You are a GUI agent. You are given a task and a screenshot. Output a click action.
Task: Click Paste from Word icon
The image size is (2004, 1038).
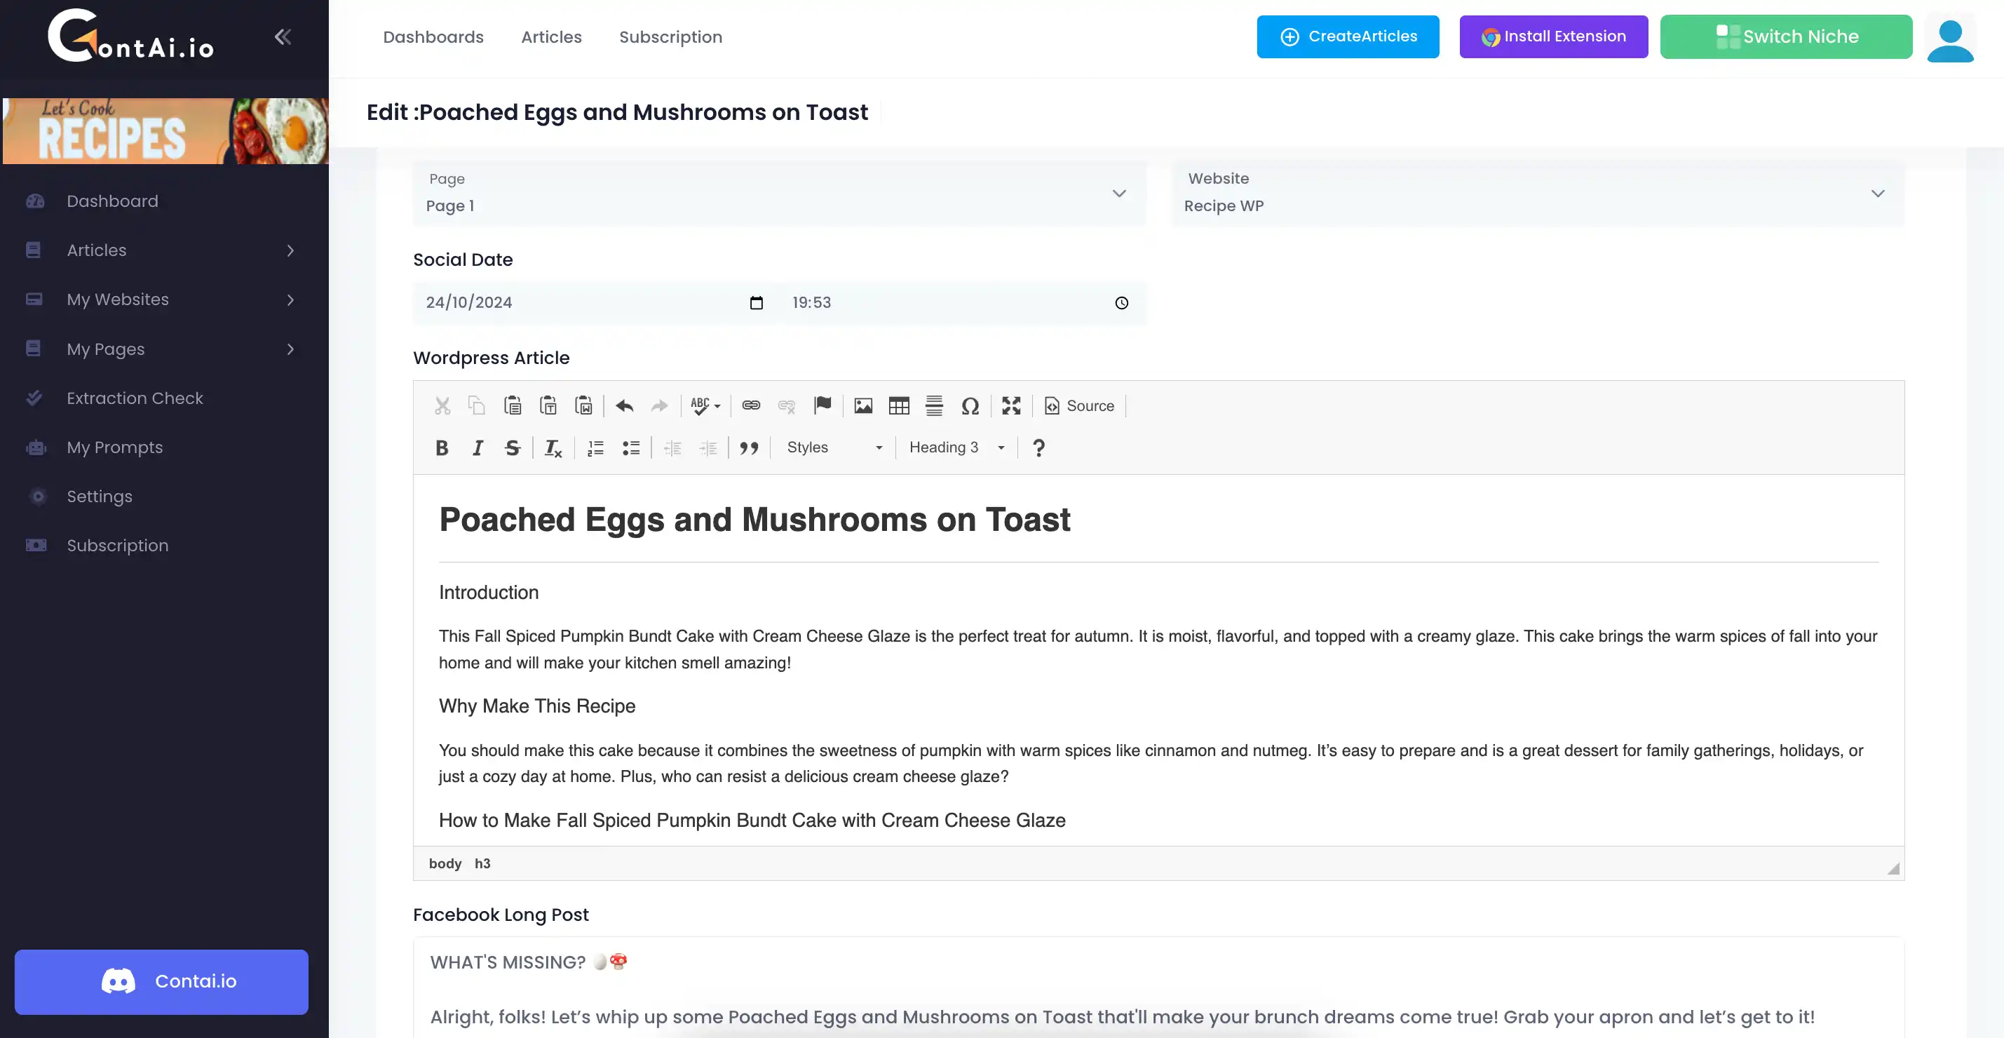click(583, 405)
